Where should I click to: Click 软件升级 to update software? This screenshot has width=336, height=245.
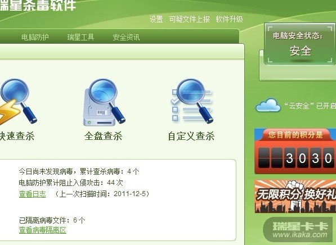229,19
